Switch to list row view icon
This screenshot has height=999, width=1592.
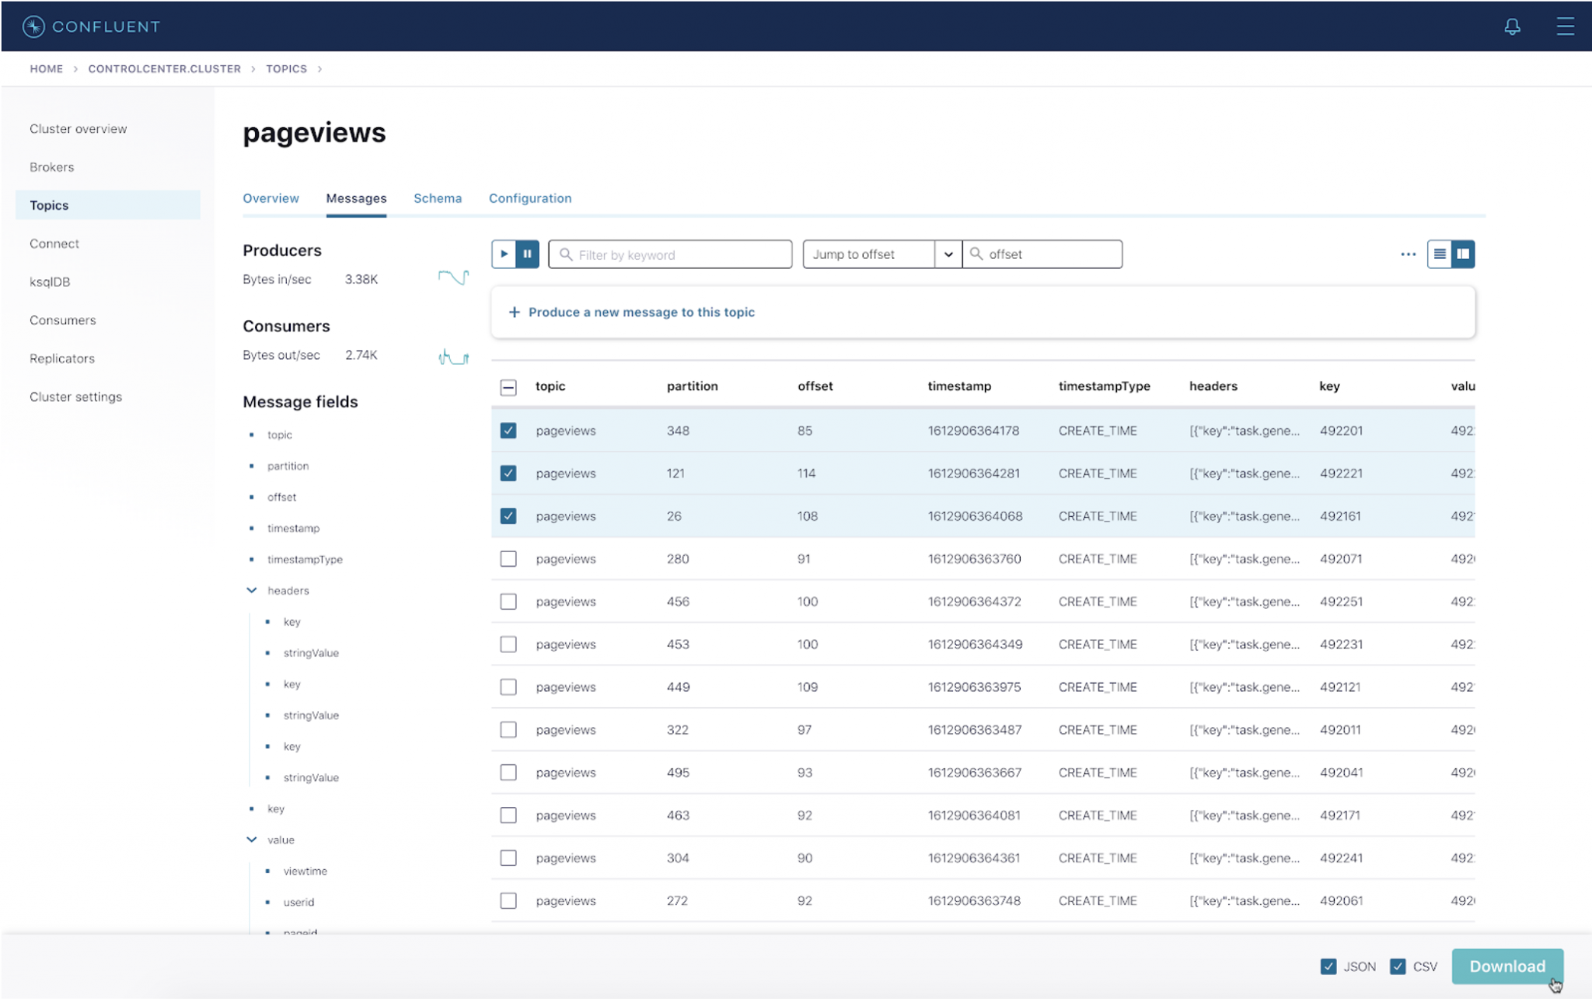[1440, 254]
